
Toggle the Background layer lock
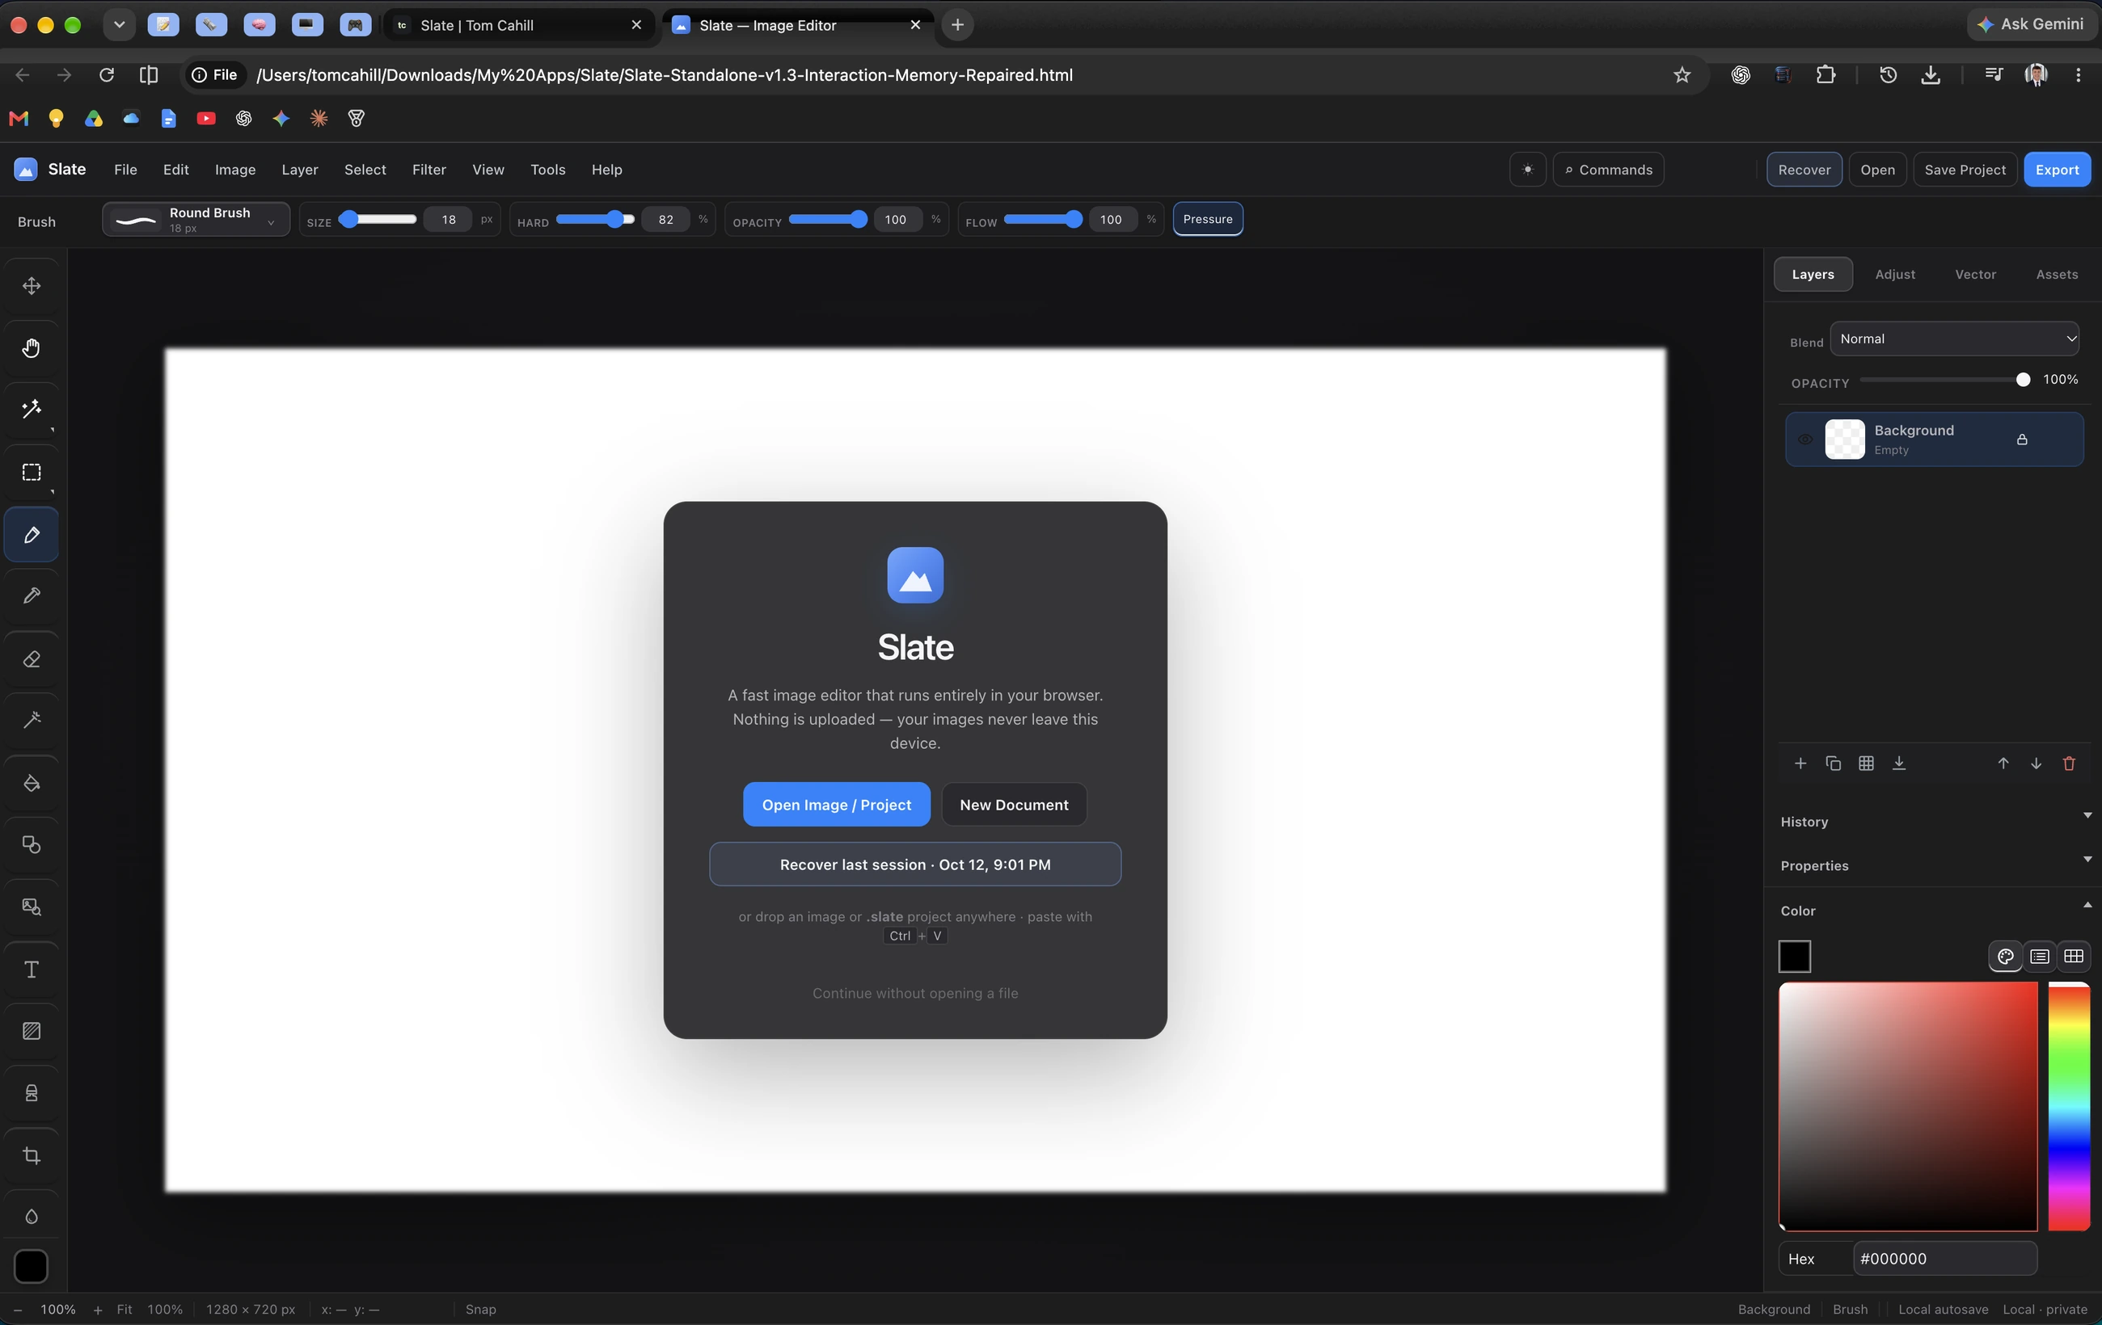pos(2022,440)
